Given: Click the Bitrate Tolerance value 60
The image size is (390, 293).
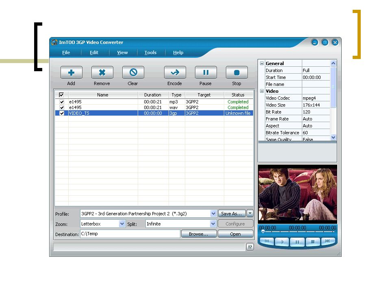Looking at the screenshot, I should point(316,133).
